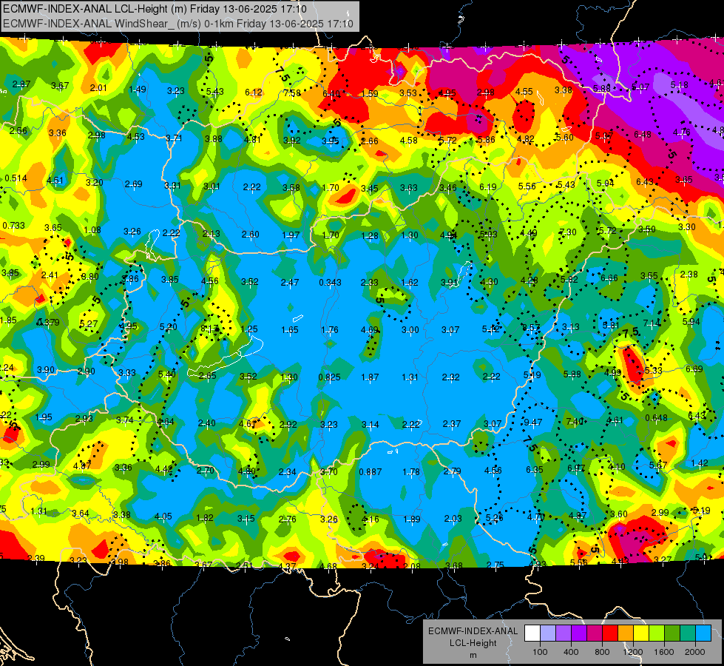Click the white legend color swatch
This screenshot has width=724, height=666.
tap(532, 633)
